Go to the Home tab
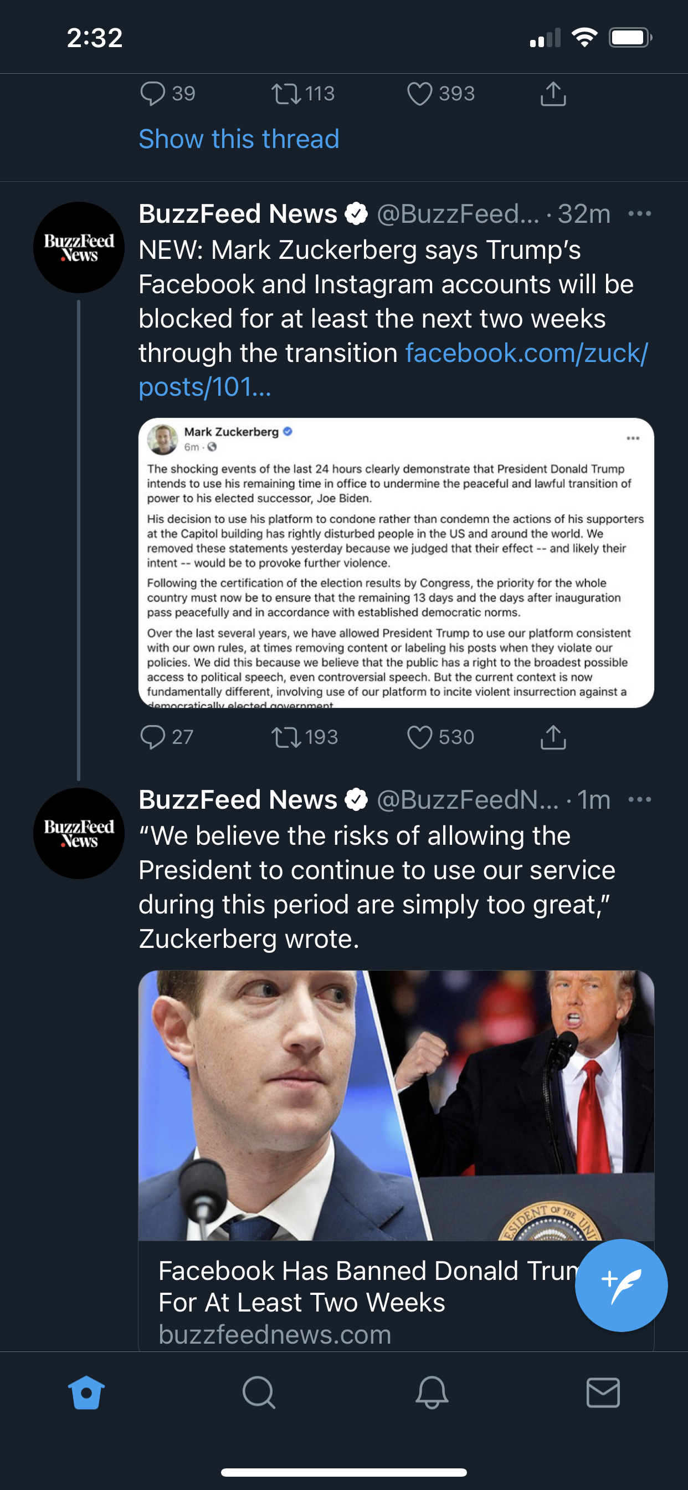Image resolution: width=688 pixels, height=1490 pixels. pyautogui.click(x=86, y=1392)
